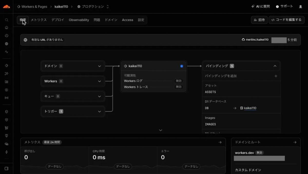Open AI sparkle icon in sidebar
Viewport: 308px width, 174px height.
click(7, 74)
